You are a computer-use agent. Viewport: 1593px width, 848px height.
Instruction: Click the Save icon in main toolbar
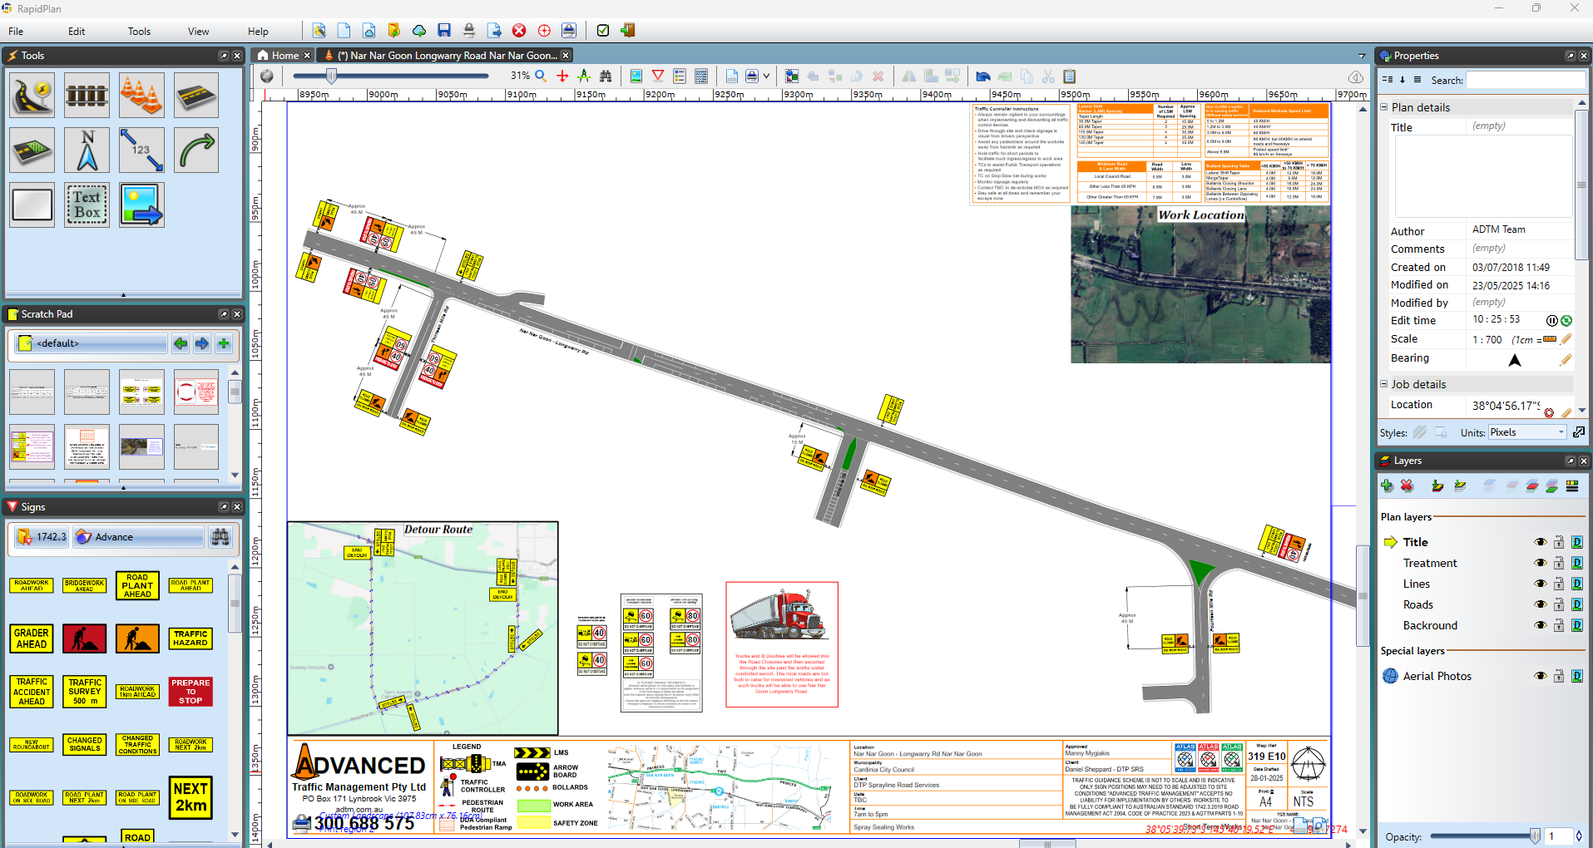tap(444, 31)
